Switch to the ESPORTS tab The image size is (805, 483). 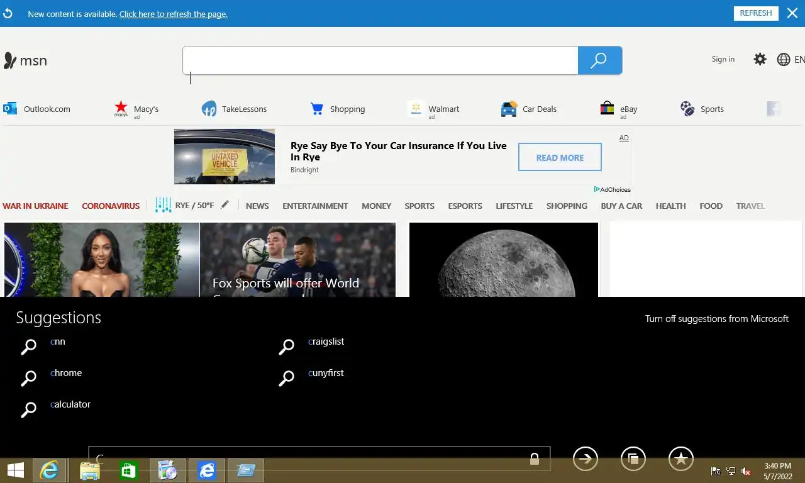(465, 206)
